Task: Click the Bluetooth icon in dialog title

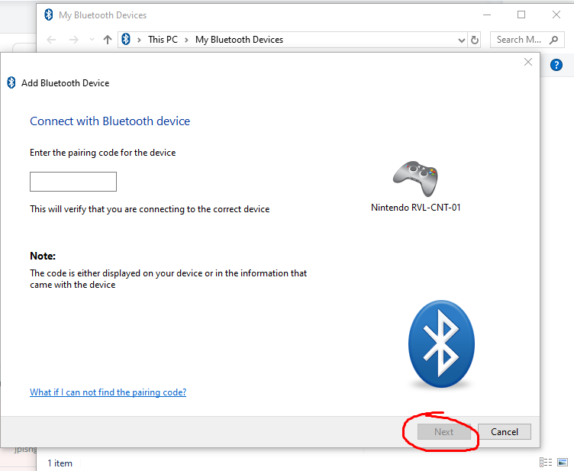Action: coord(11,82)
